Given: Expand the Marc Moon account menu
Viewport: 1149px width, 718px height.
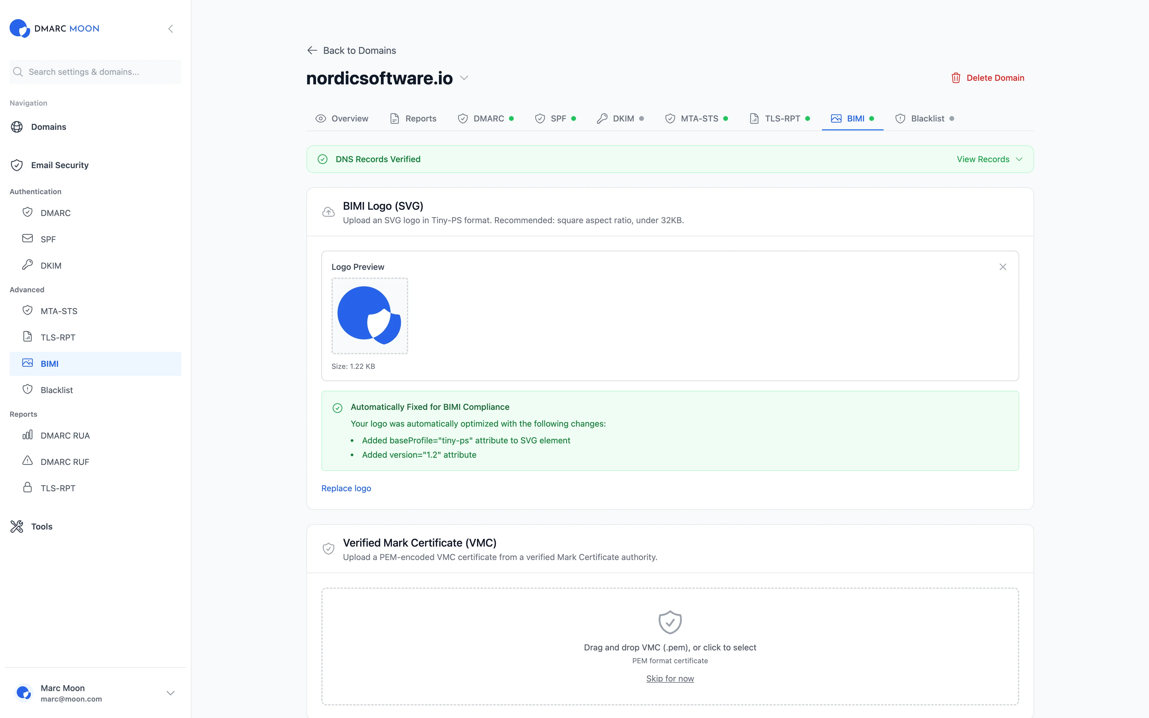Looking at the screenshot, I should point(171,693).
